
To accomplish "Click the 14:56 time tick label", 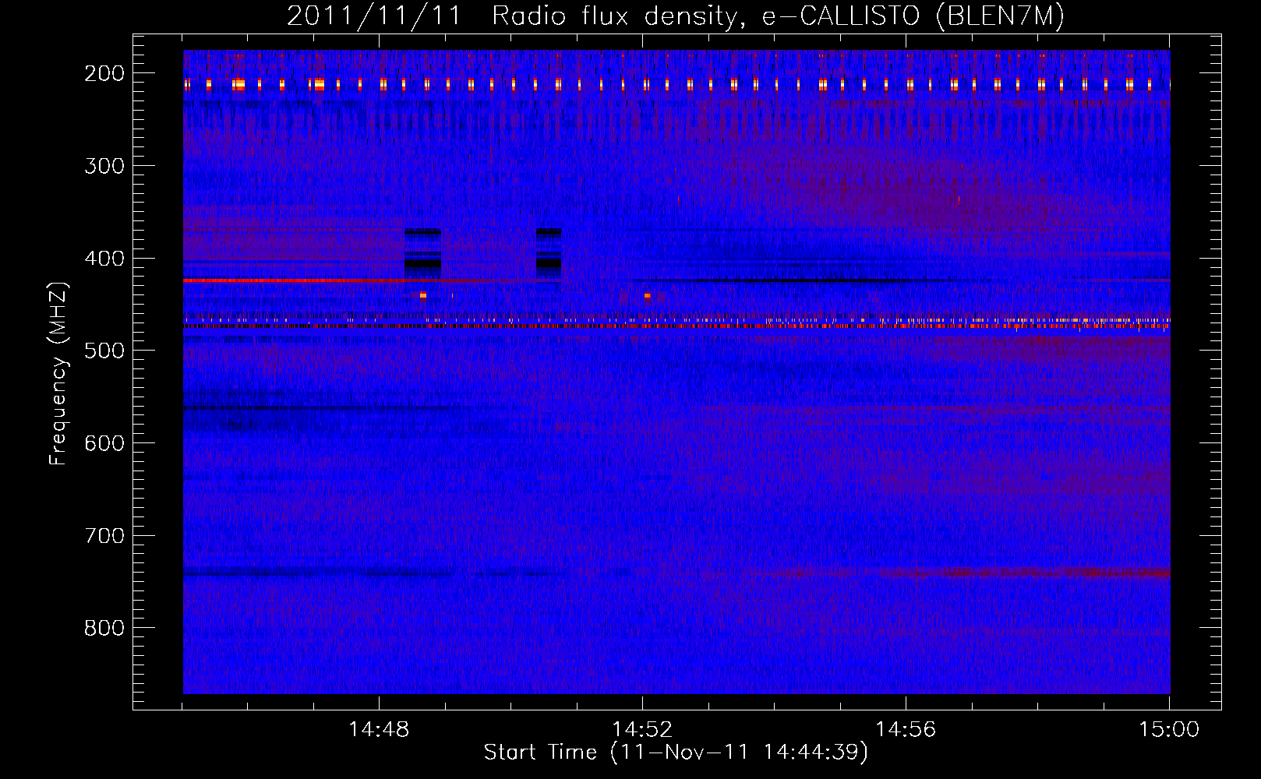I will (906, 730).
